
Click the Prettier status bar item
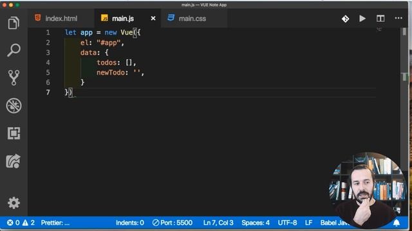coord(55,223)
